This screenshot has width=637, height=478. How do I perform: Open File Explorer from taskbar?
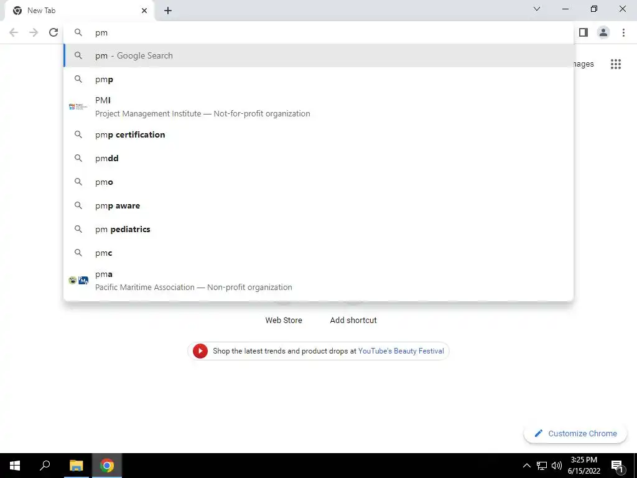coord(76,466)
